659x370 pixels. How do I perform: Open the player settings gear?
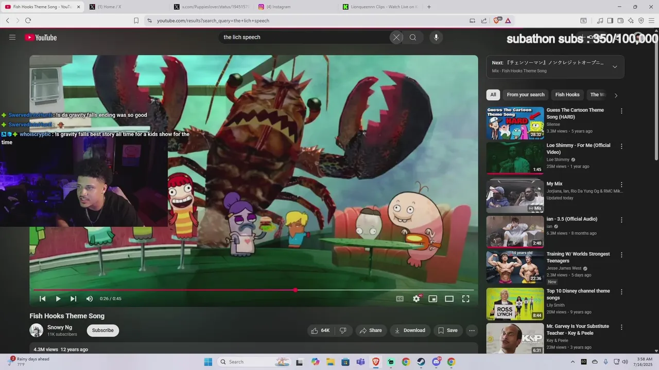pyautogui.click(x=417, y=299)
